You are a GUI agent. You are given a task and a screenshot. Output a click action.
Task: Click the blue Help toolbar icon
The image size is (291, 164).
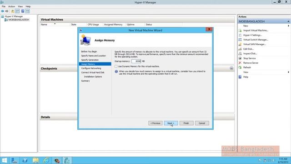[x=23, y=11]
